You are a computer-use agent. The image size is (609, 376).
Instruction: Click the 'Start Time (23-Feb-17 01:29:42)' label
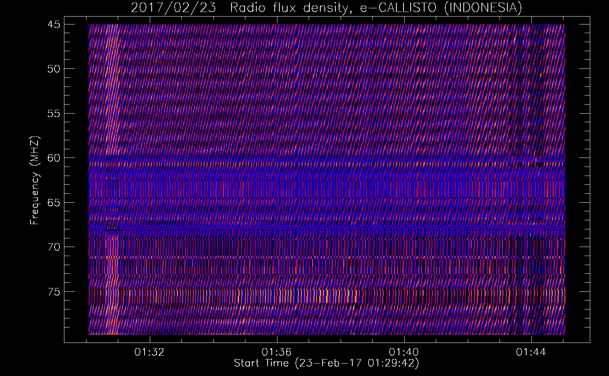coord(326,363)
